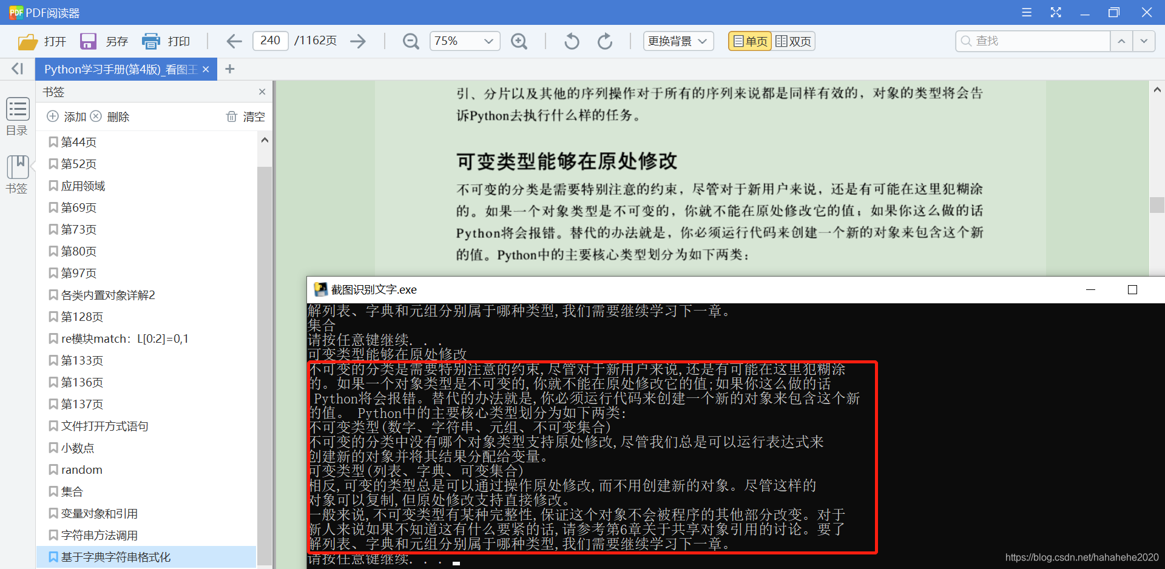Rotate page clockwise
The height and width of the screenshot is (569, 1165).
tap(605, 41)
